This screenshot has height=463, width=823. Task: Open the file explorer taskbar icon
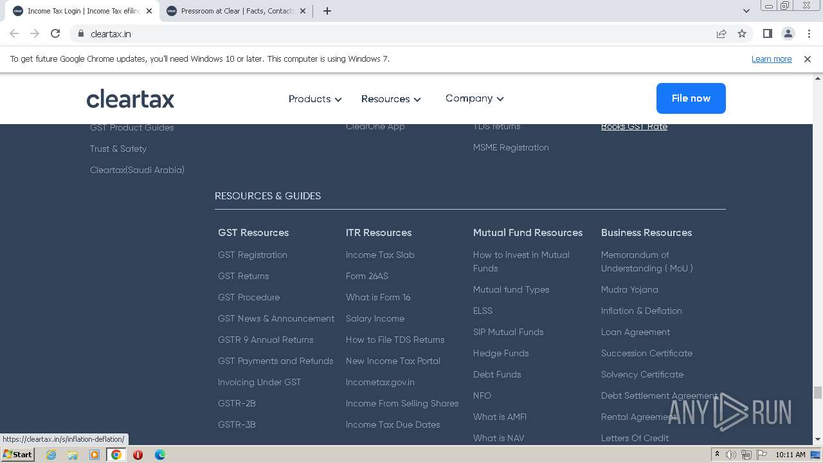(x=73, y=455)
